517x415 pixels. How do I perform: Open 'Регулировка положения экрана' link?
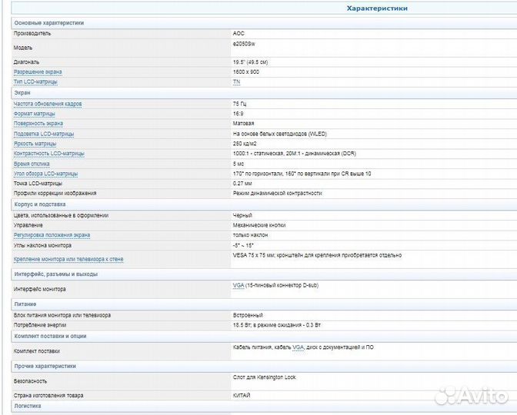click(x=52, y=235)
